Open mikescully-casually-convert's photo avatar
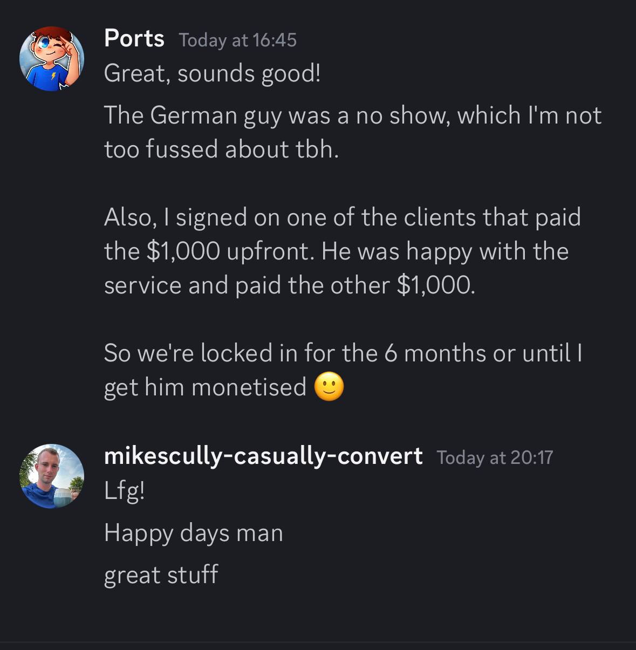636x650 pixels. (52, 476)
